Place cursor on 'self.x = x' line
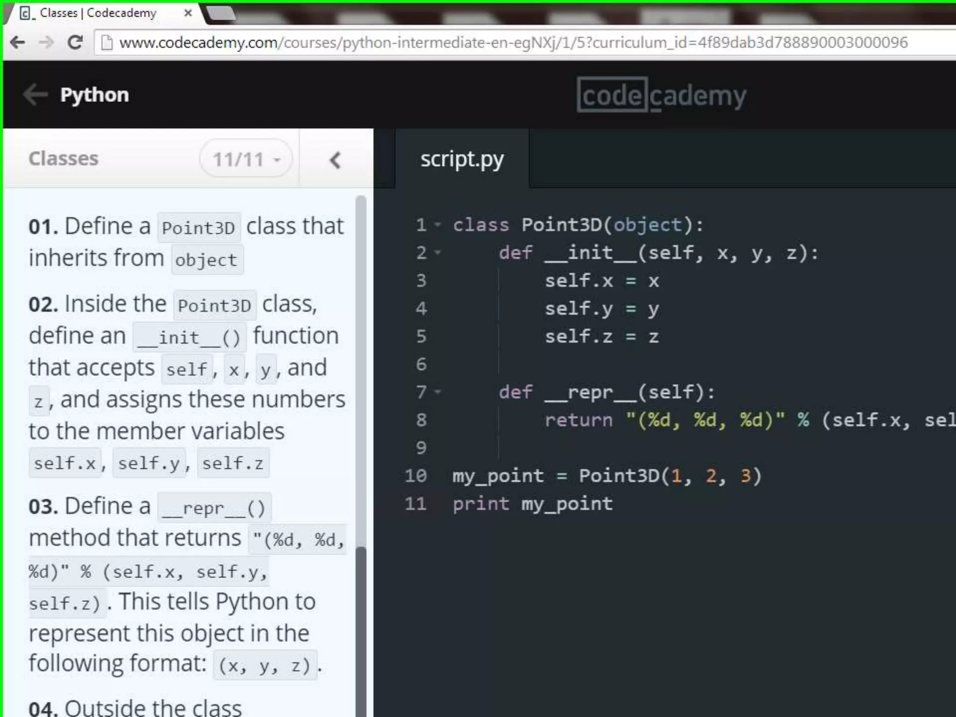Screen dimensions: 956x717 [602, 281]
